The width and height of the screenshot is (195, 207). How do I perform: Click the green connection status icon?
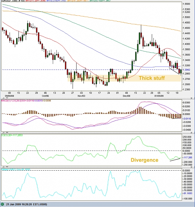[x=3, y=204]
